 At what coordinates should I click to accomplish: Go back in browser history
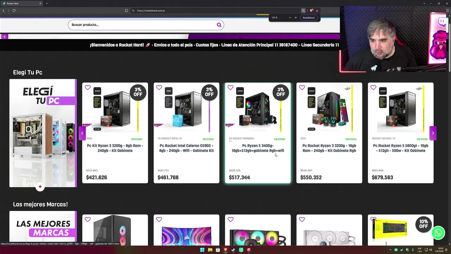click(4, 11)
